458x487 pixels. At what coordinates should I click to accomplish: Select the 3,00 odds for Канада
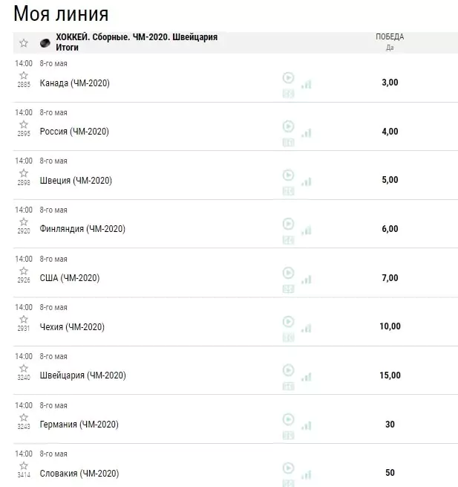coord(390,83)
